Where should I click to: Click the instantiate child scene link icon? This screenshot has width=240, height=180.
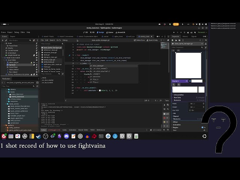(x=6, y=40)
